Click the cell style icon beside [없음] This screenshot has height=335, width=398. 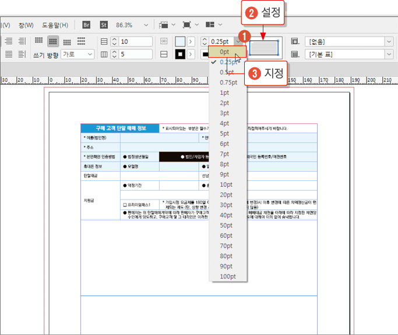295,41
